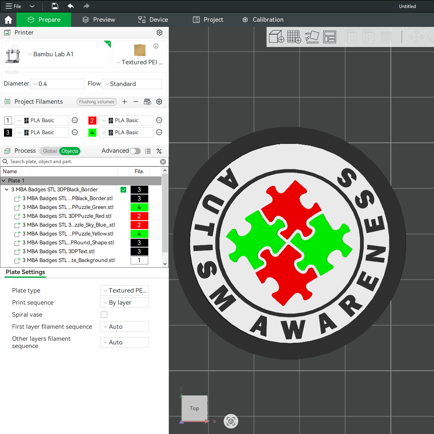434x434 pixels.
Task: Click the Save project disk icon
Action: tap(55, 6)
